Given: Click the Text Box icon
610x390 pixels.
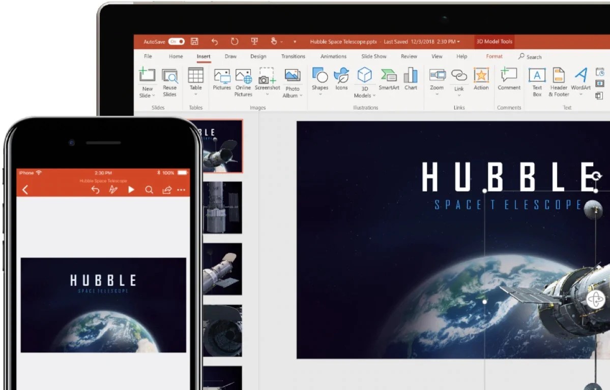Looking at the screenshot, I should coord(537,75).
